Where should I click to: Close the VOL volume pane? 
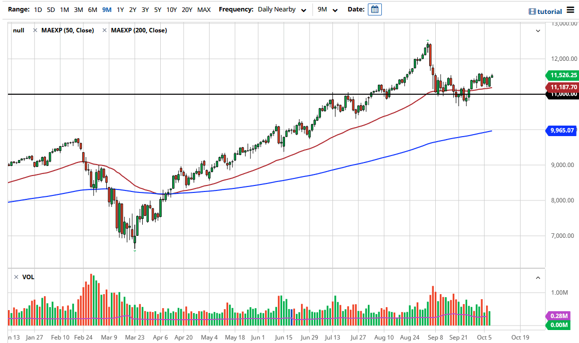click(16, 277)
